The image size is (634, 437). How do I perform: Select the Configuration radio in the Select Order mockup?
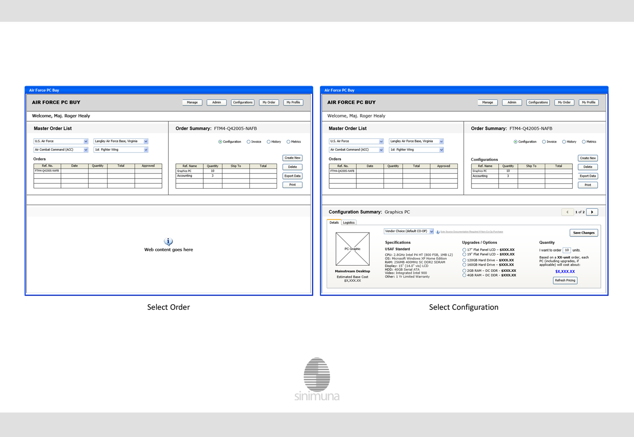(220, 142)
